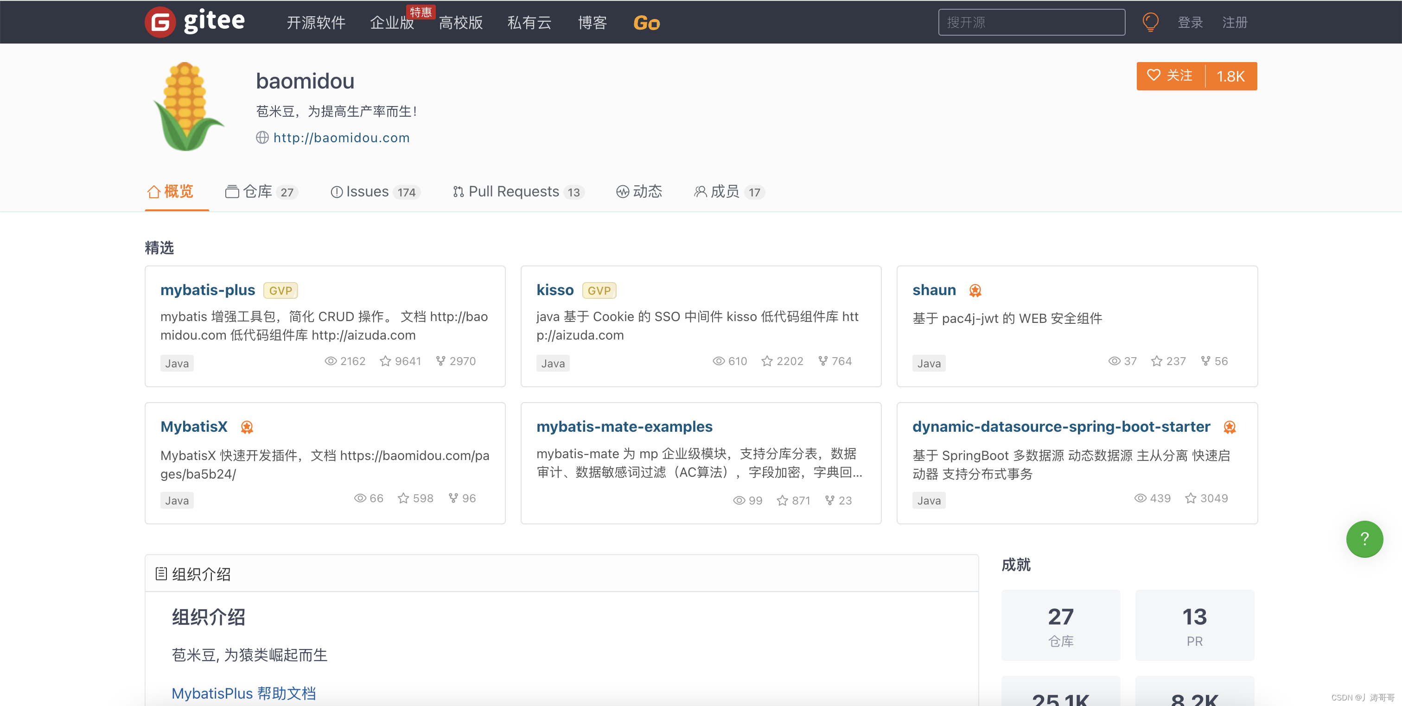This screenshot has height=706, width=1402.
Task: Click the 登录 login link
Action: [1190, 22]
